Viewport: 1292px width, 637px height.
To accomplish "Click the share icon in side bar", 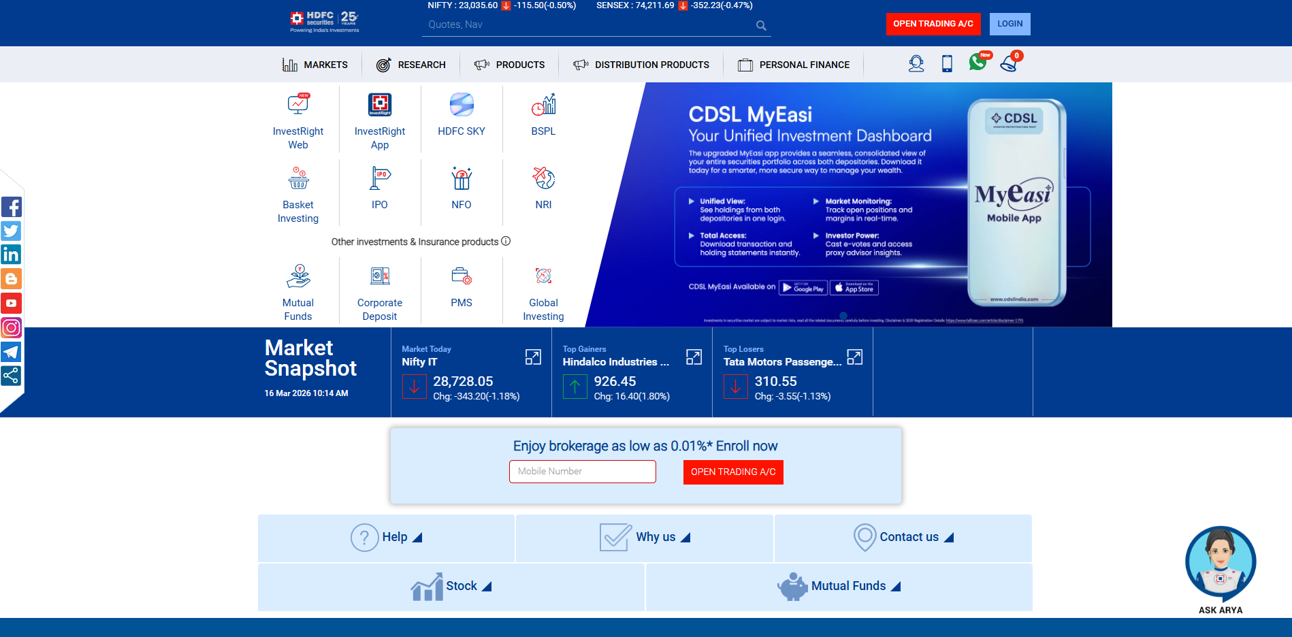I will 12,376.
